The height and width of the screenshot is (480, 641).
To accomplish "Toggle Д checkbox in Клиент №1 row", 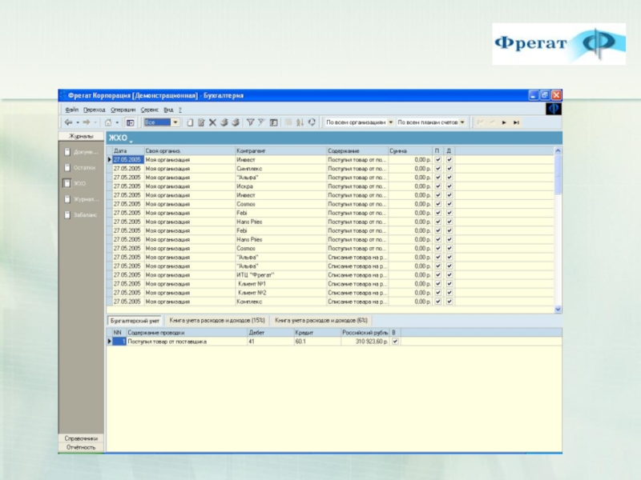I will pyautogui.click(x=450, y=284).
